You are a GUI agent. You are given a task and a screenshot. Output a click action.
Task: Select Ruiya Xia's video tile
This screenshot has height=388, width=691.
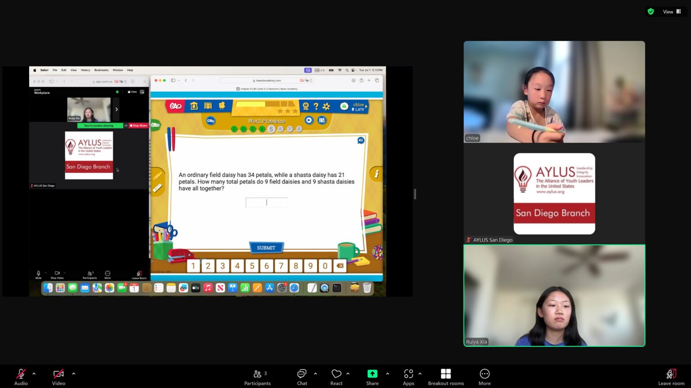pos(554,295)
